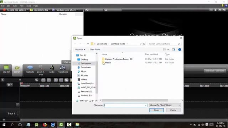228x128 pixels.
Task: Click the File name input field
Action: [x=125, y=105]
